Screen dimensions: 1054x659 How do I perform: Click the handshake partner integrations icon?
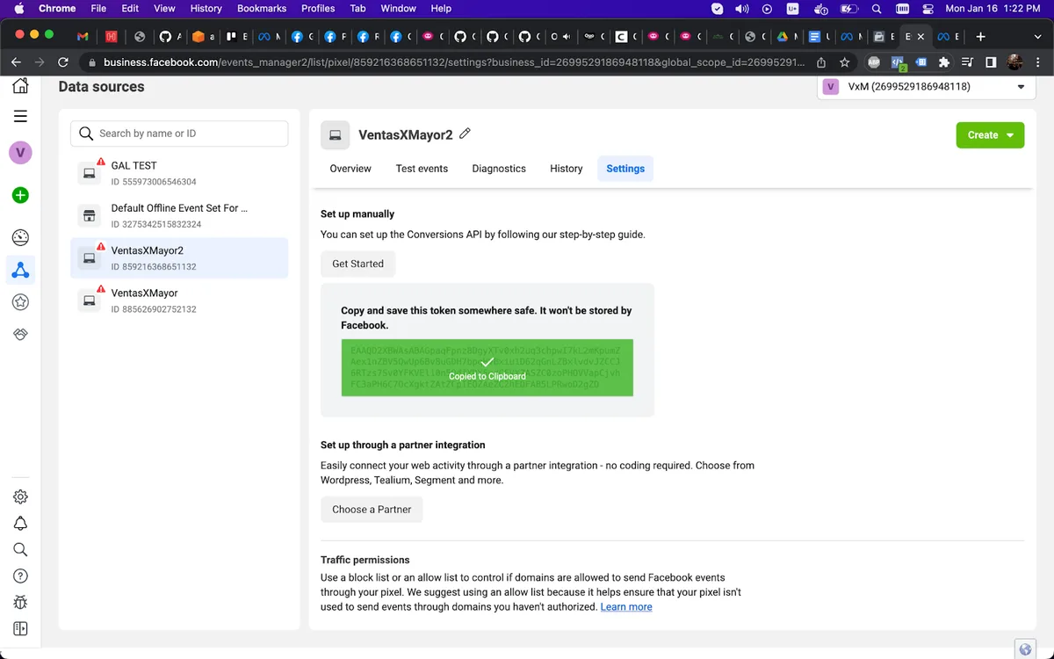[20, 335]
